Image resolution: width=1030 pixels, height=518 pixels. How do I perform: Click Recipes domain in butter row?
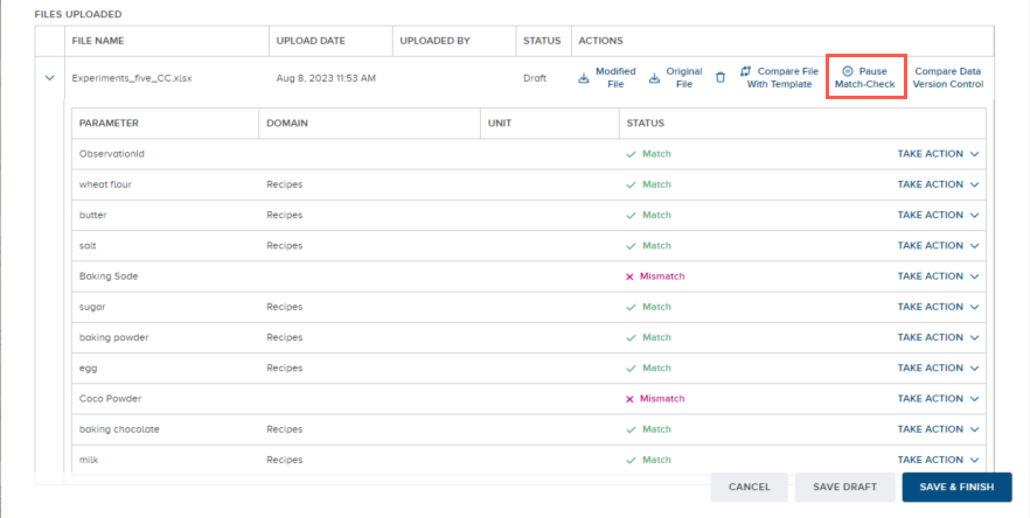(x=284, y=215)
